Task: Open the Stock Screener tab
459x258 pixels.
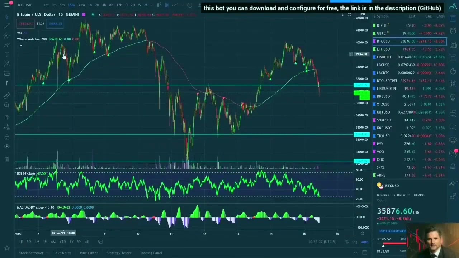Action: (x=31, y=253)
